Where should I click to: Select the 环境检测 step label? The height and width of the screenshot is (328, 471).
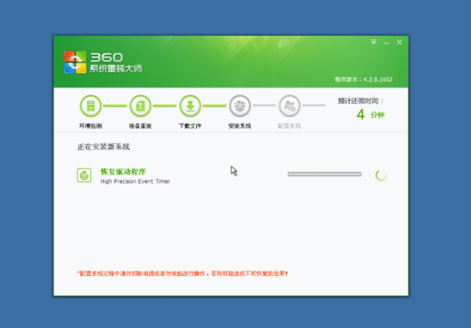90,126
